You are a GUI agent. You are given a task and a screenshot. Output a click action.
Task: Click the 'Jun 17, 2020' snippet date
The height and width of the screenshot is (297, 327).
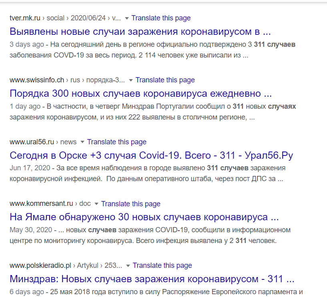click(30, 168)
